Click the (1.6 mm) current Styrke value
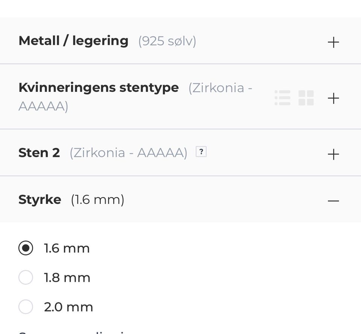361x334 pixels. click(x=97, y=199)
